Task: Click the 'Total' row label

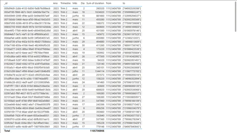Action: (x=7, y=131)
